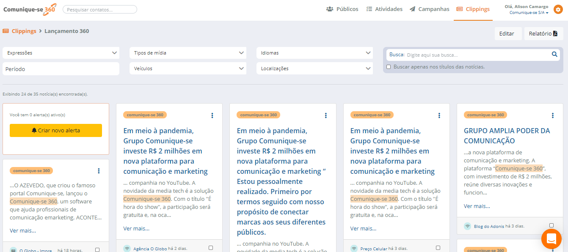Click 'Lançamento 360' breadcrumb text
This screenshot has width=568, height=252.
tap(67, 31)
